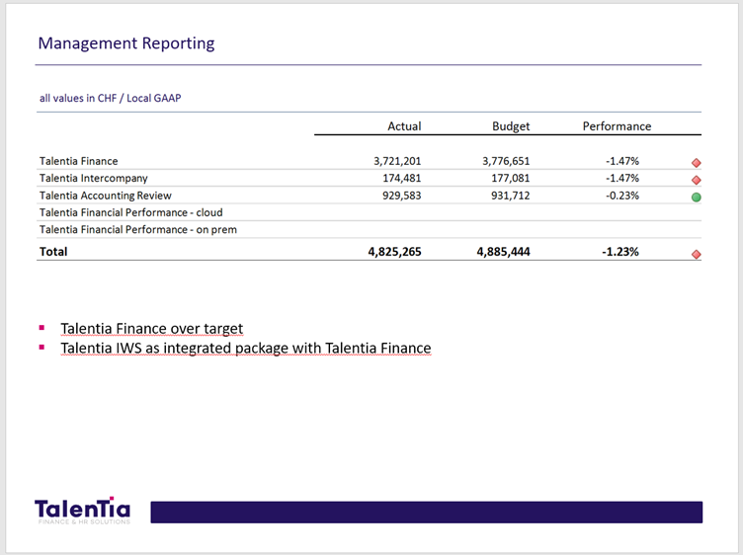Click the Talentia logo in the footer
This screenshot has height=555, width=743.
coord(82,510)
